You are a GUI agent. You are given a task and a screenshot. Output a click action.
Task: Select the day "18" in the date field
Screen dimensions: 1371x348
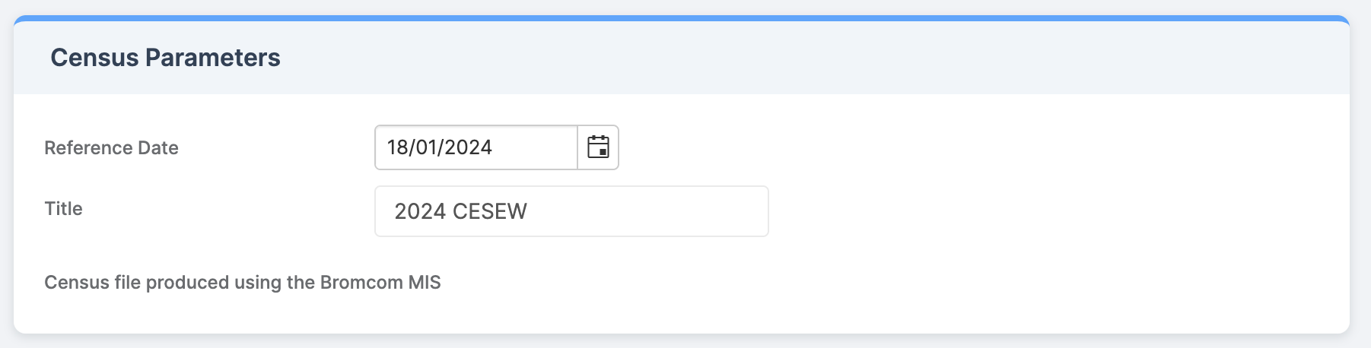tap(398, 147)
